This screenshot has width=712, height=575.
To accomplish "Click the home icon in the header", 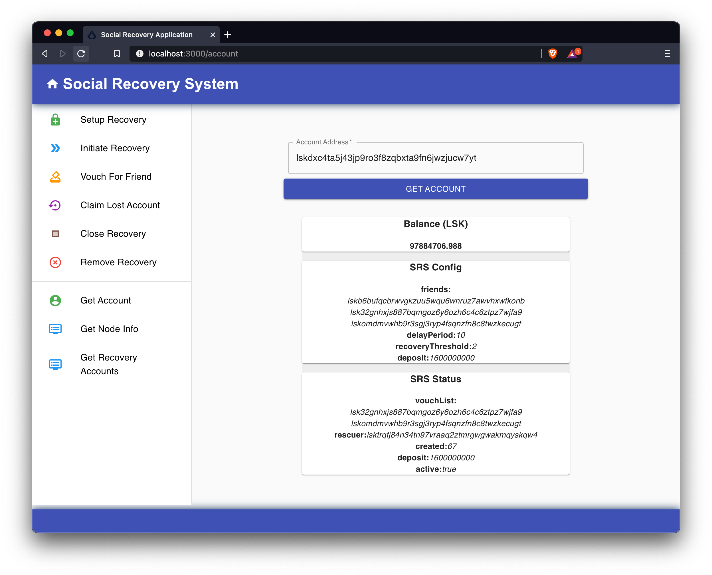I will (x=52, y=84).
